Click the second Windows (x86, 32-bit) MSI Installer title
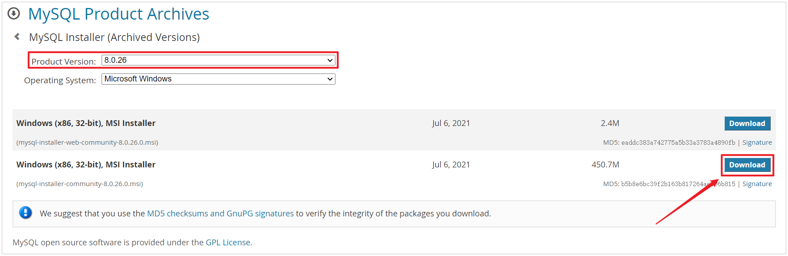788x256 pixels. point(86,165)
